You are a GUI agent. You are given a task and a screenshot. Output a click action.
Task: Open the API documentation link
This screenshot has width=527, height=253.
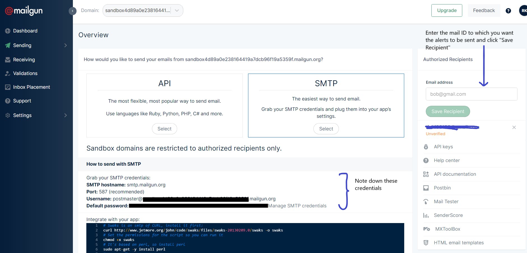click(x=455, y=174)
